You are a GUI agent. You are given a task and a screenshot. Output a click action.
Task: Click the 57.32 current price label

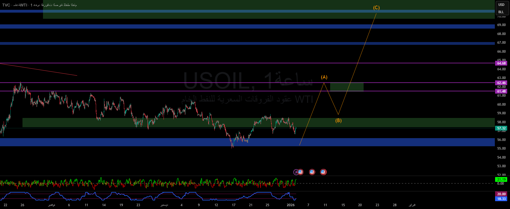click(501, 128)
